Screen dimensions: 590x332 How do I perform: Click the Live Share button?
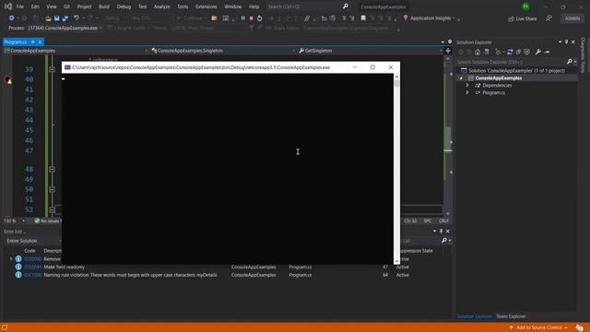(x=523, y=18)
